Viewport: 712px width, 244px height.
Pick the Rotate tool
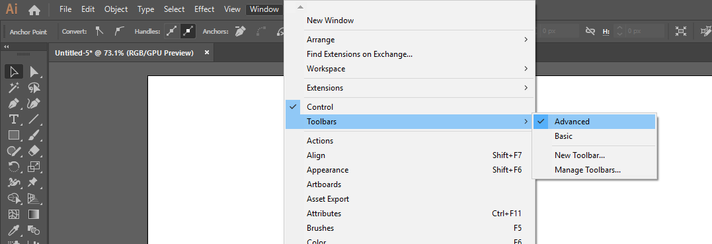pyautogui.click(x=14, y=167)
